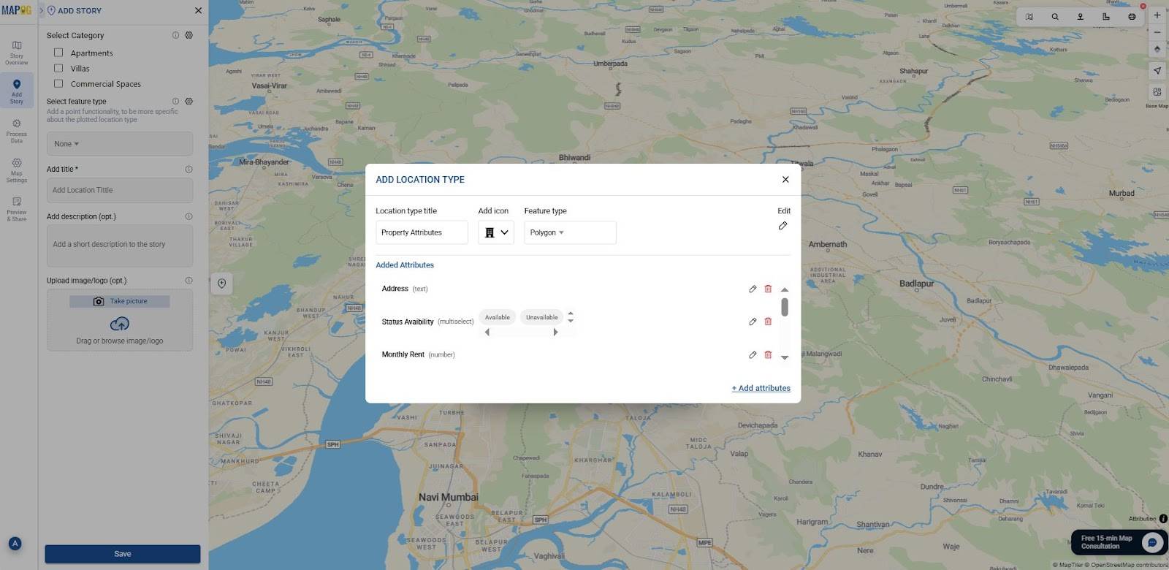
Task: Click the Location type title field
Action: pyautogui.click(x=422, y=232)
